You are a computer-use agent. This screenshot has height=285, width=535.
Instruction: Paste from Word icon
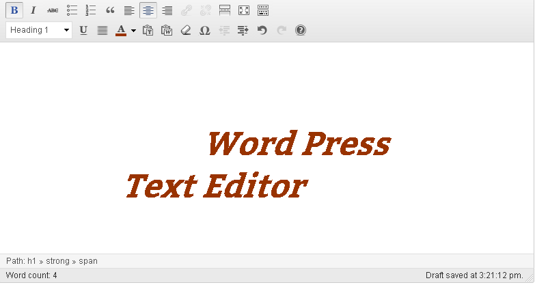(167, 30)
